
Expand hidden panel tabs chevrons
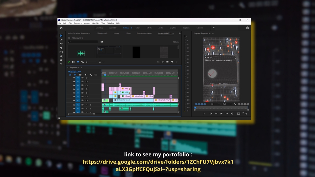click(180, 33)
